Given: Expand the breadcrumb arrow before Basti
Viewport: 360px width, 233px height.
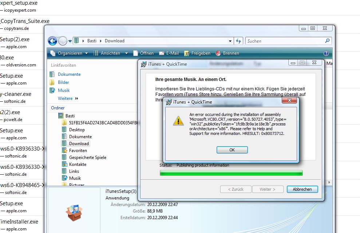Looking at the screenshot, I should point(83,41).
